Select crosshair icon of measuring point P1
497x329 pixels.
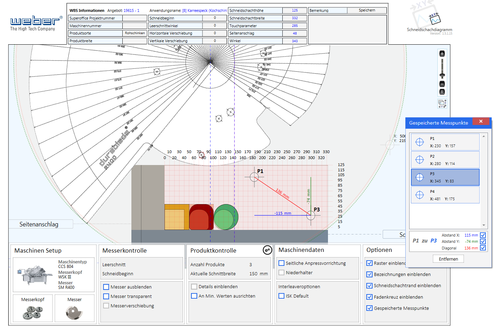point(420,142)
